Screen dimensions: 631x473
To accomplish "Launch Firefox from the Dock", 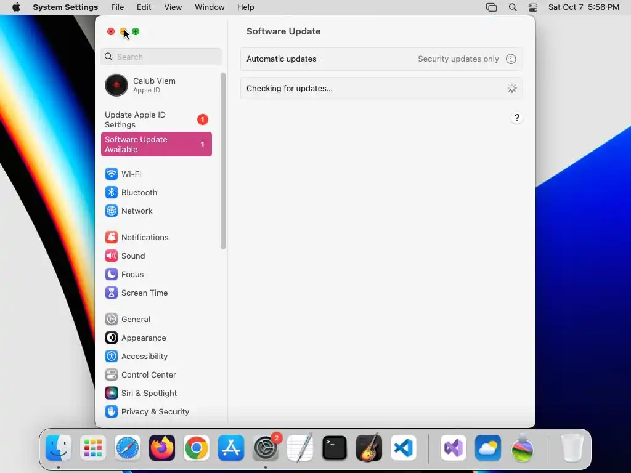I will tap(162, 448).
